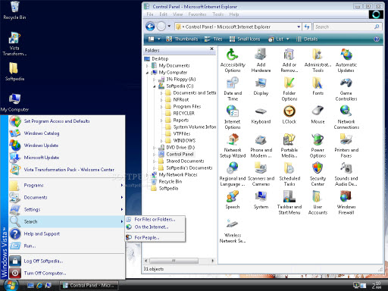Open Add or Remove Programs icon
The image size is (388, 291).
tap(289, 60)
